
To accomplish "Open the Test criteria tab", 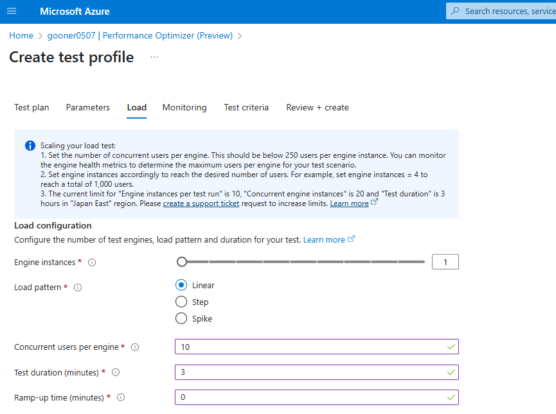I will click(246, 107).
